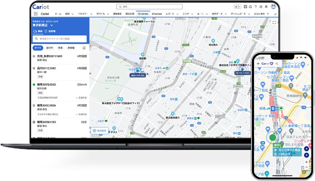
Task: Expand the エリア tab dropdown chevron
Action: (192, 14)
